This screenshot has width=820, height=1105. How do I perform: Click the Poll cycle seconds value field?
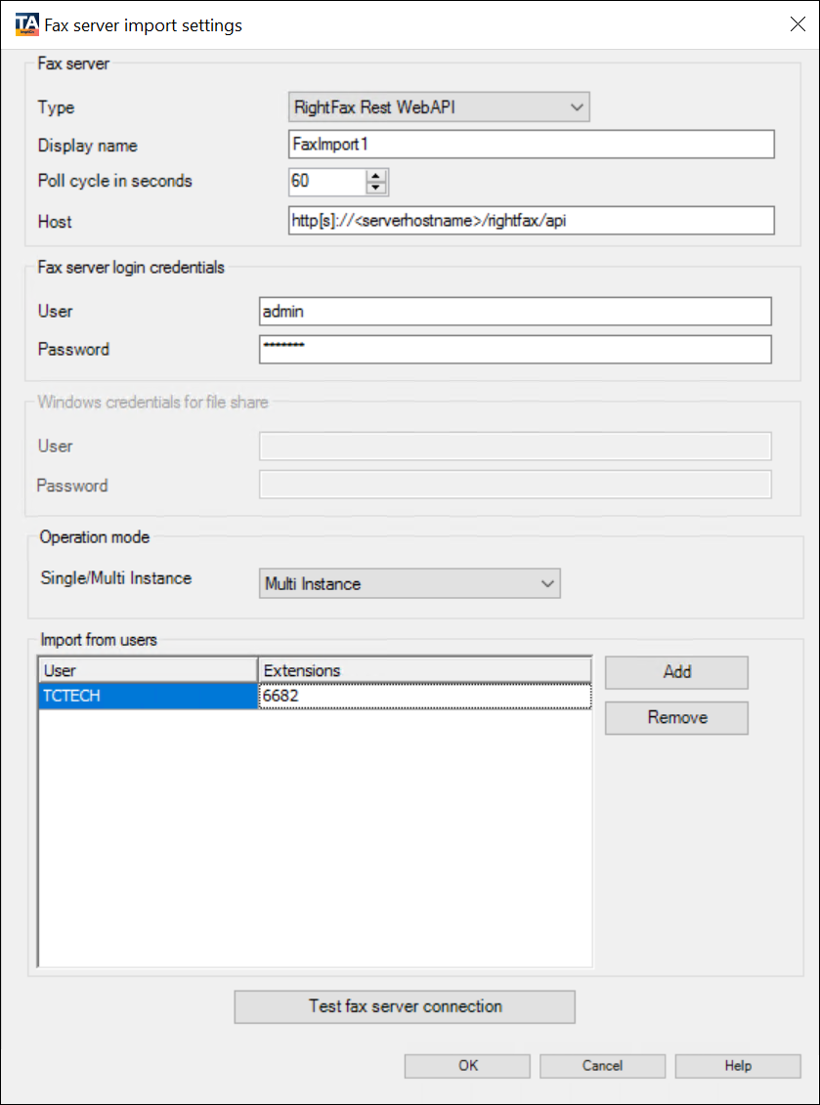pyautogui.click(x=326, y=182)
